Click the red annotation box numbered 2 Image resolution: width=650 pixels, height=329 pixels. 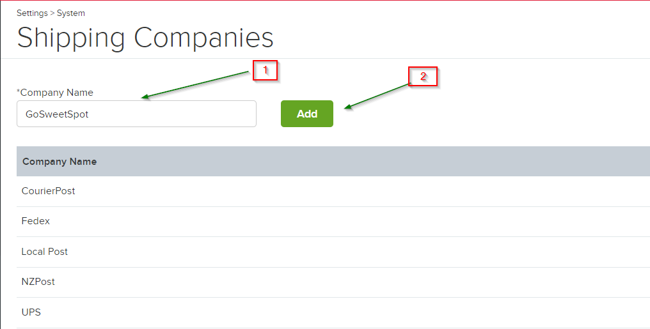[x=423, y=77]
